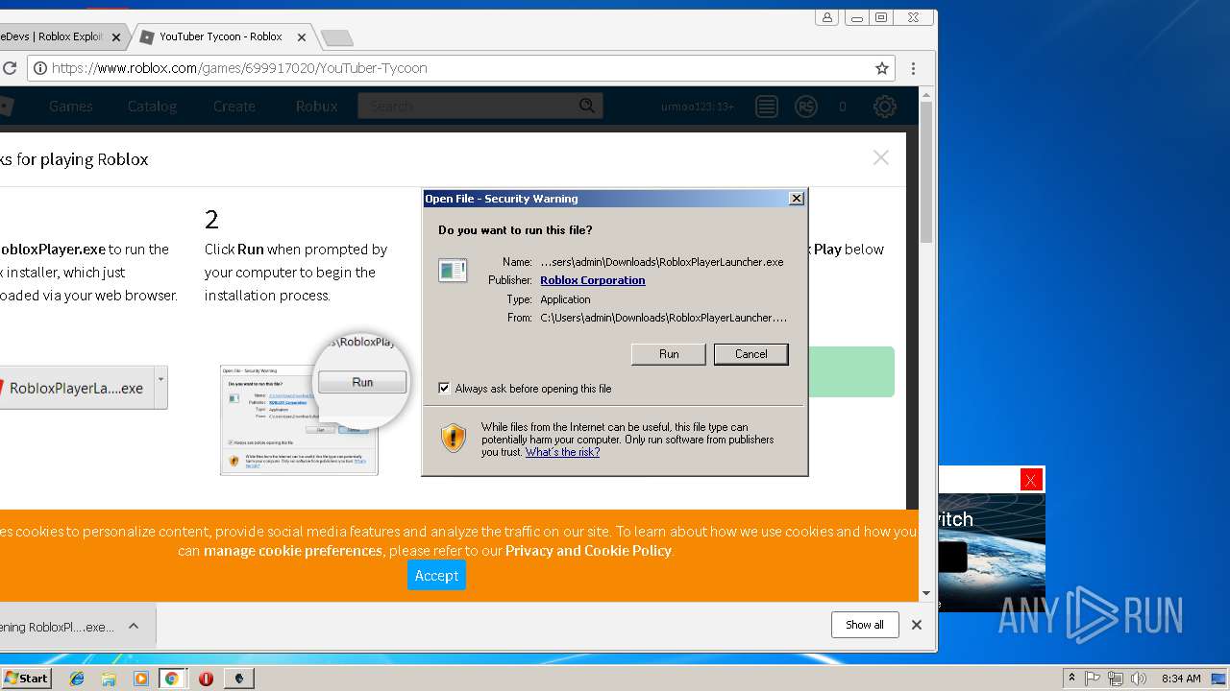Open the Windows Start menu
The width and height of the screenshot is (1230, 691).
(26, 678)
